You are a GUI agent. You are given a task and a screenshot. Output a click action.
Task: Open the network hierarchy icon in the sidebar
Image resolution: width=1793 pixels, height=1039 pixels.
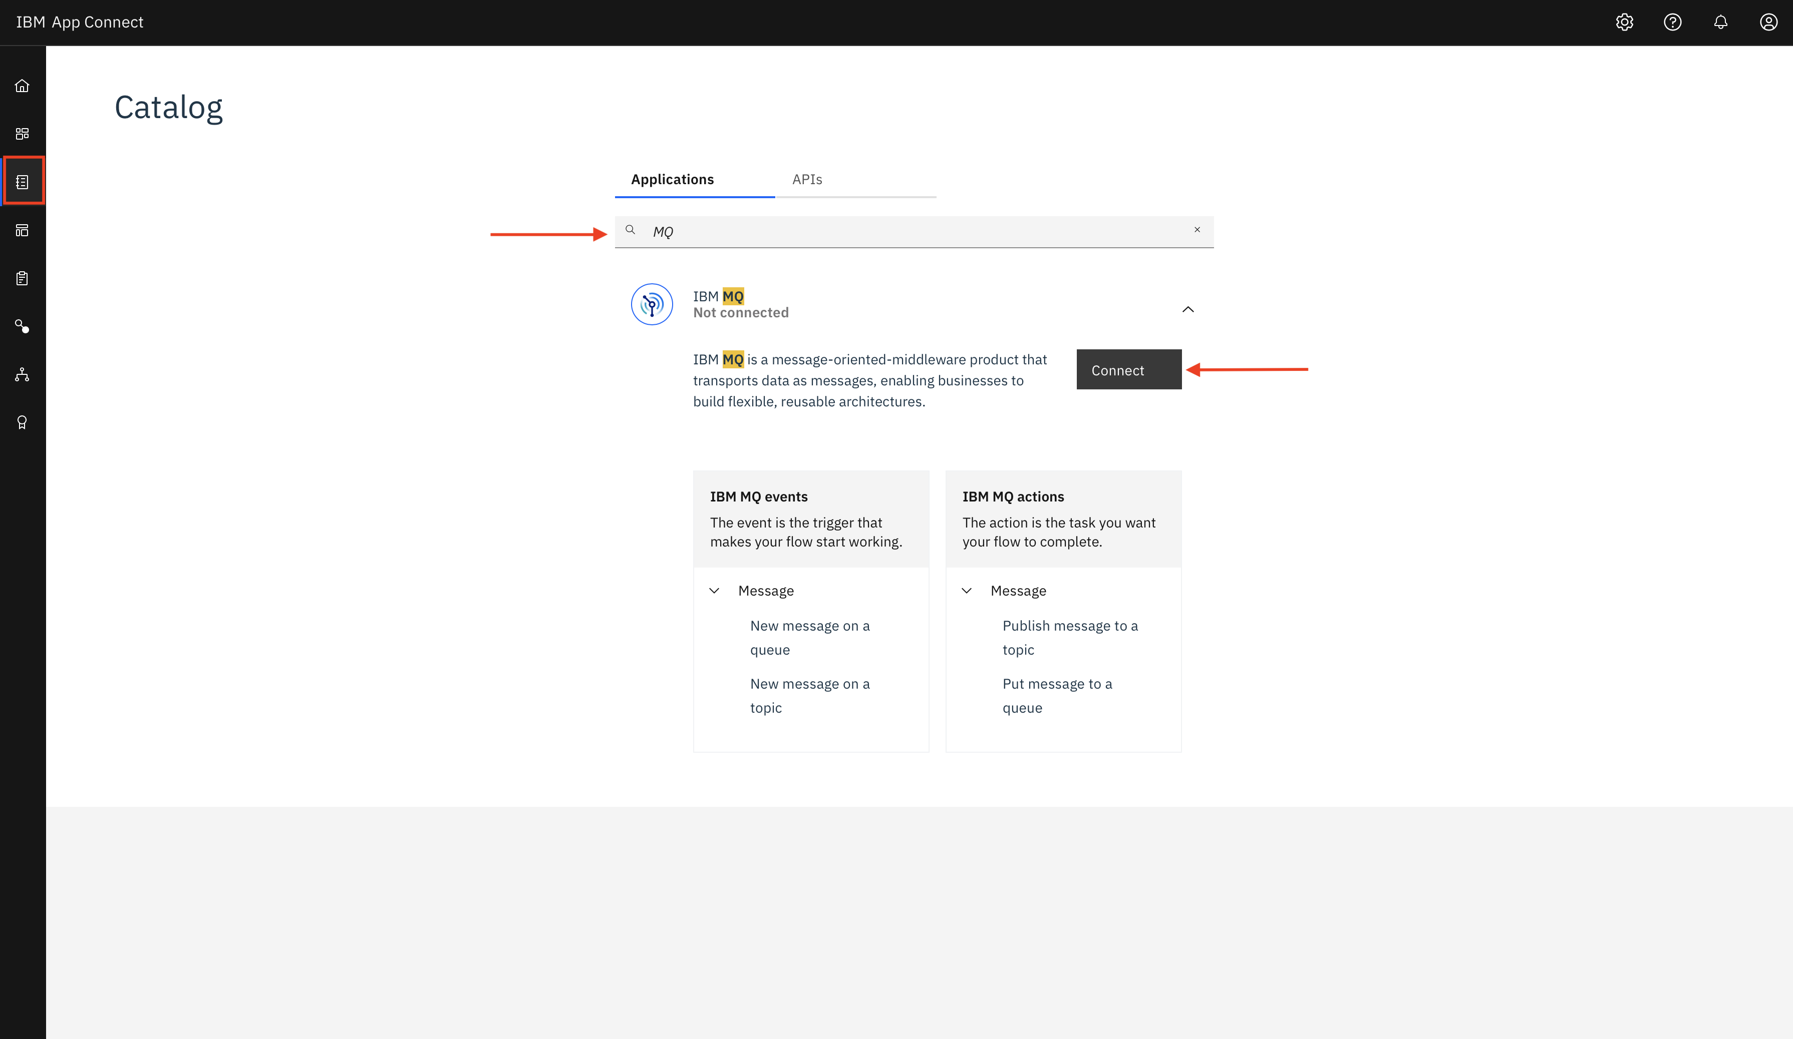coord(22,374)
